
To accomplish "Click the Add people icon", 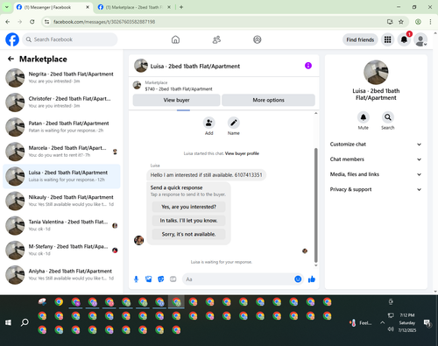I will (x=209, y=123).
